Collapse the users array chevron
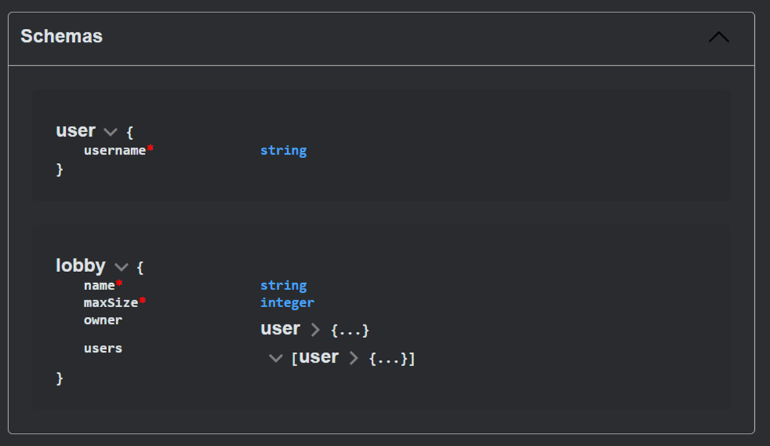 [276, 358]
